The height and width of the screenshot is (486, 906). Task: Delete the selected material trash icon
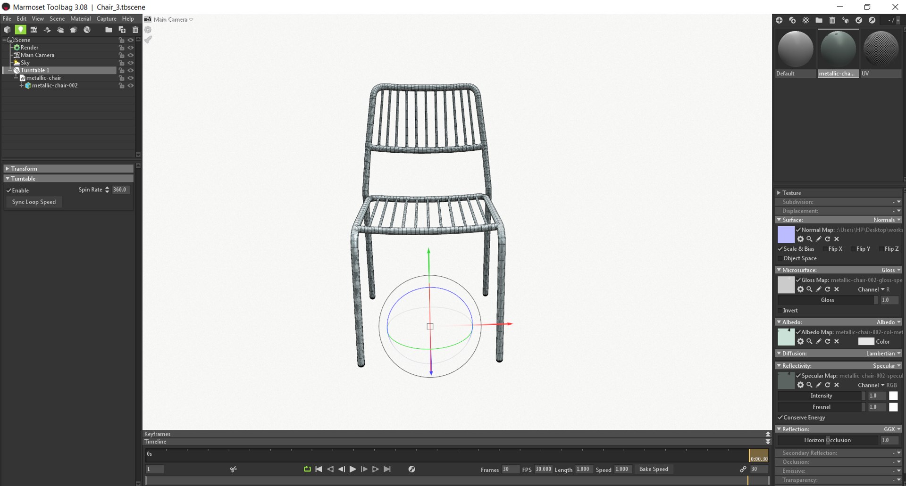click(x=832, y=20)
